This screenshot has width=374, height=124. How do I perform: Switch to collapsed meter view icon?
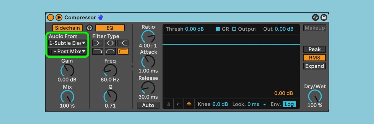(x=168, y=104)
